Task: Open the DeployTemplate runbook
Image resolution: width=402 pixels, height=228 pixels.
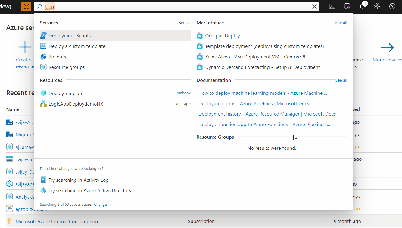Action: 66,93
